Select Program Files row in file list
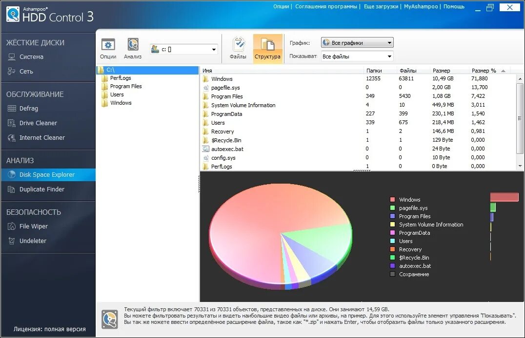Image resolution: width=525 pixels, height=338 pixels. point(358,96)
